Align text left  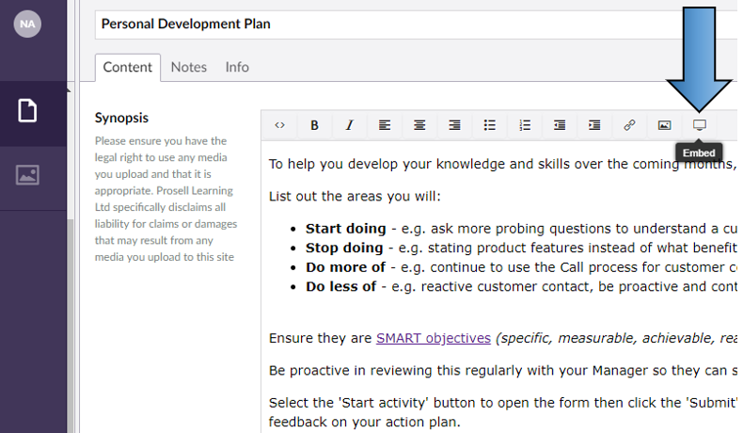(x=385, y=125)
